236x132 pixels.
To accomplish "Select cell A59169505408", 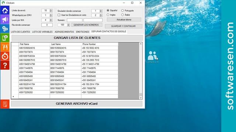I will [x=34, y=76].
